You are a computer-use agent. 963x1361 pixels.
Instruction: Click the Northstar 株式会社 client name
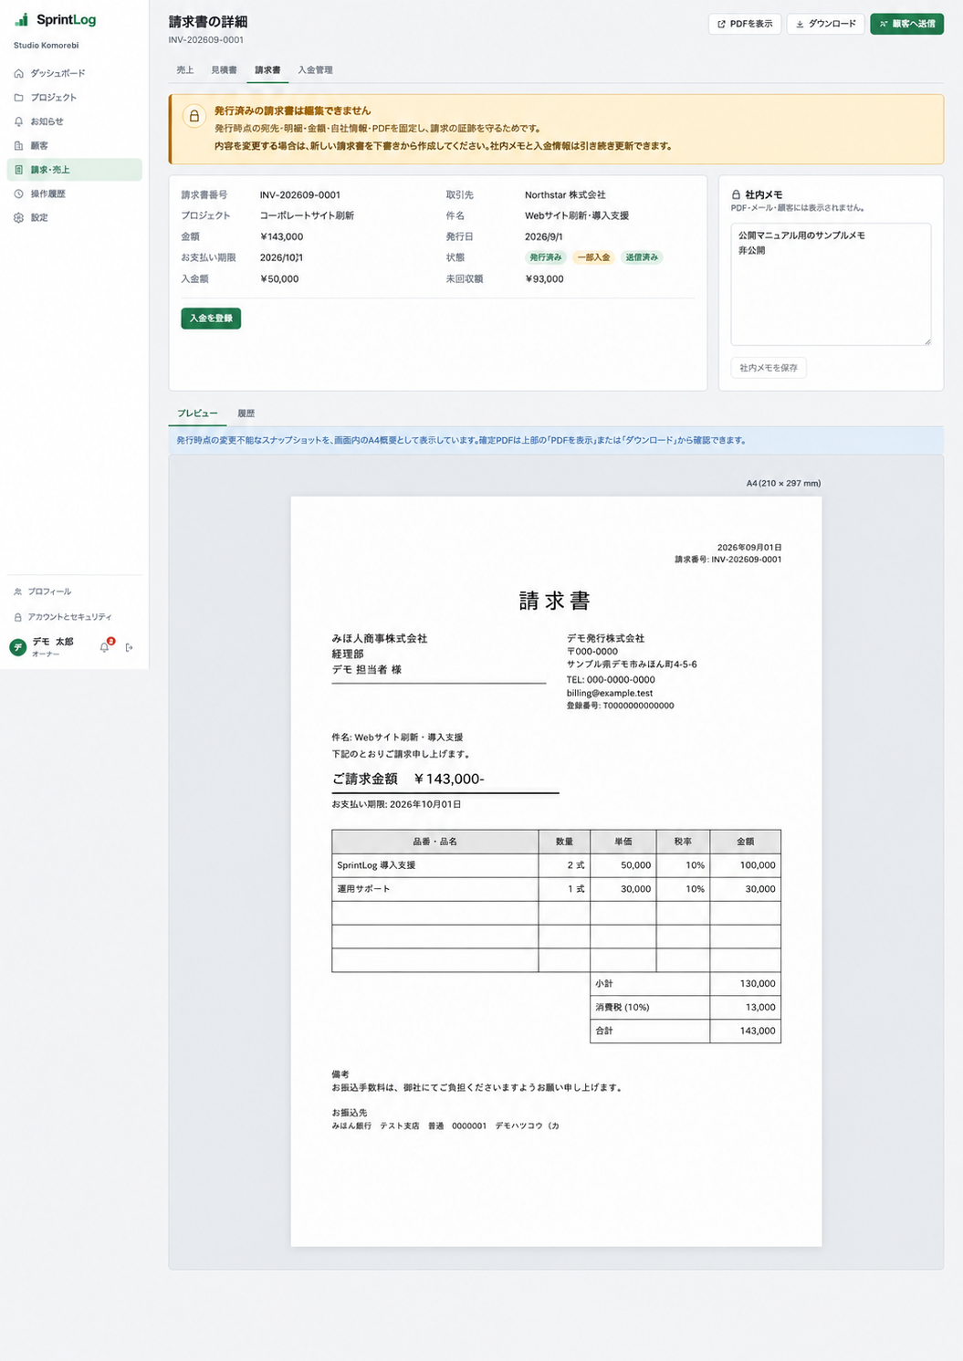[565, 195]
